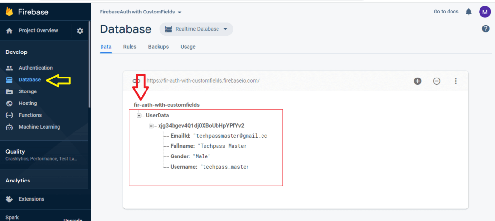Click the Database sidebar icon
The image size is (495, 221).
pyautogui.click(x=10, y=80)
